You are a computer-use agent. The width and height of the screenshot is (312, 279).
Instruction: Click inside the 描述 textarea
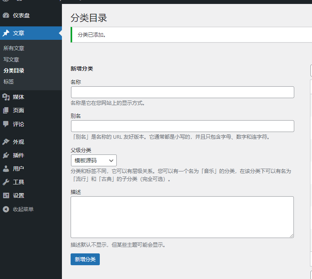[x=182, y=217]
